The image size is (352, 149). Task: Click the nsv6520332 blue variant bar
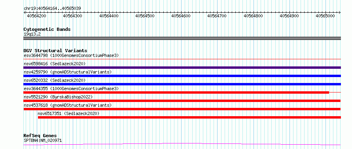click(x=182, y=84)
